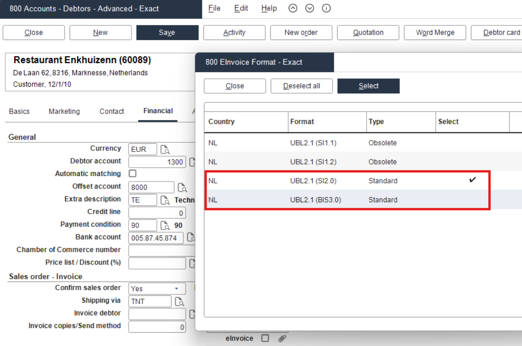Open the File menu

click(214, 8)
